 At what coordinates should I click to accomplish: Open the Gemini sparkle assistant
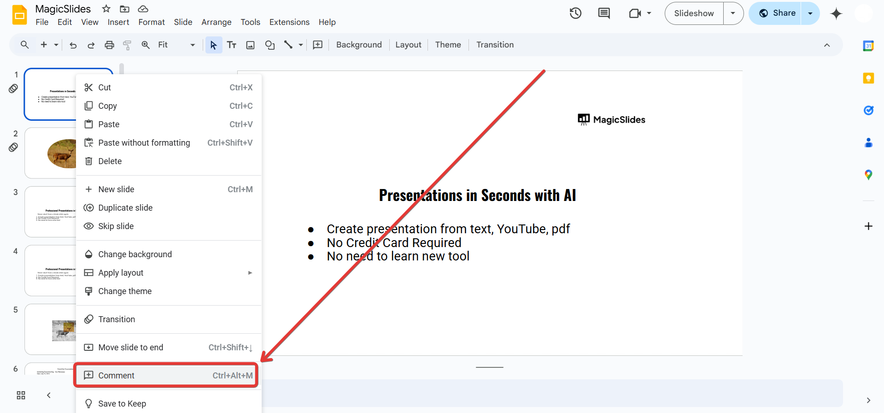836,13
